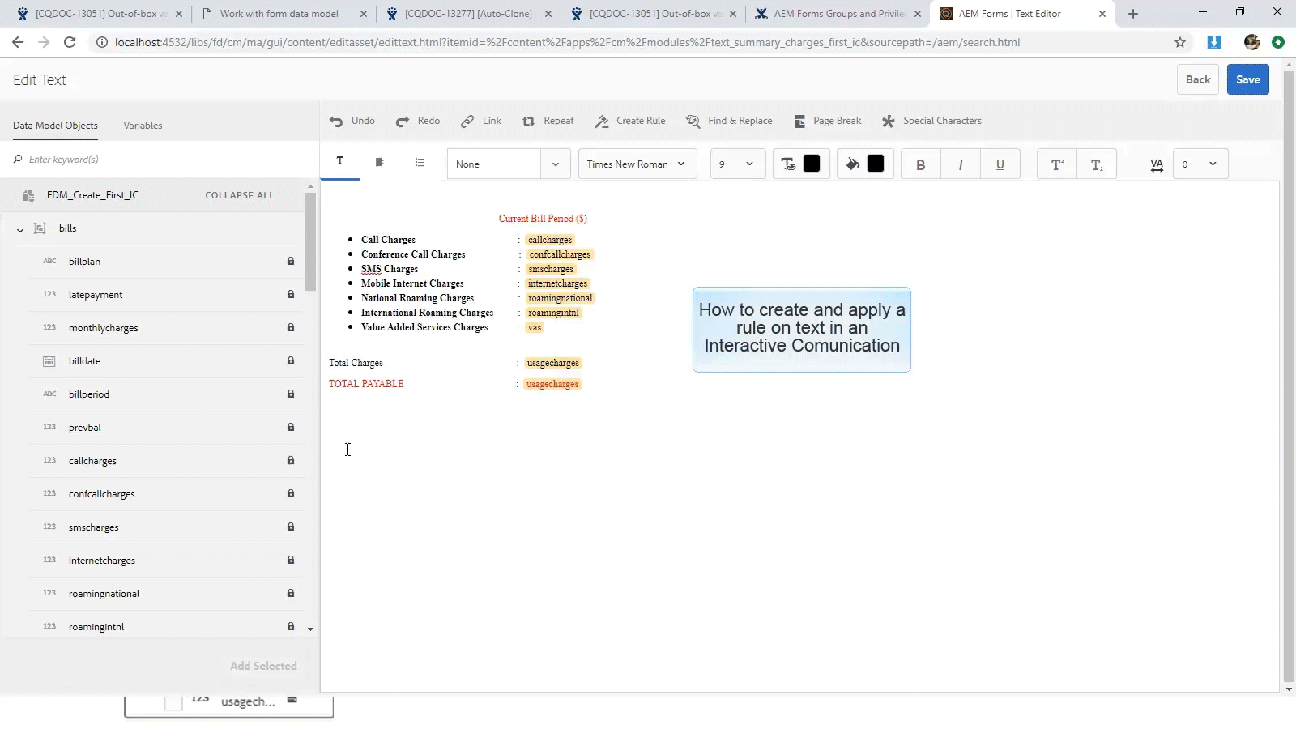Click the vas placeholder in the editor

(x=535, y=327)
